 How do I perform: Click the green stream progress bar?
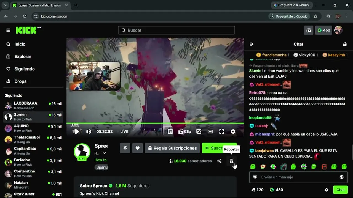(155, 123)
